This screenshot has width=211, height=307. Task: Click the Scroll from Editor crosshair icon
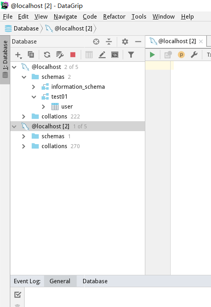click(96, 42)
